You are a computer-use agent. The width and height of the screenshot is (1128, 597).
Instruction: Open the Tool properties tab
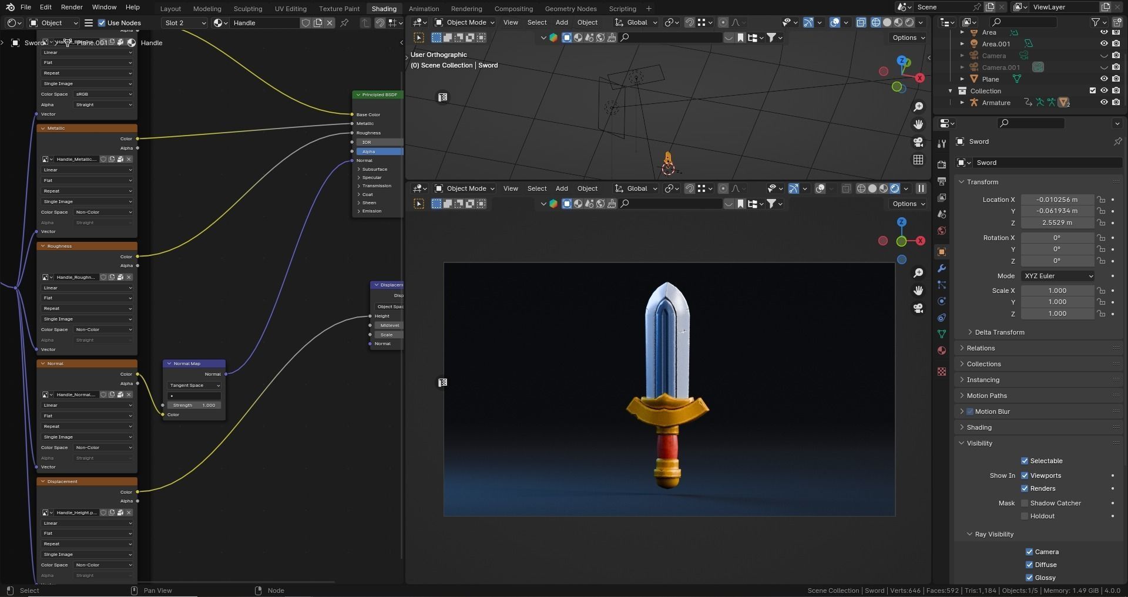click(942, 144)
